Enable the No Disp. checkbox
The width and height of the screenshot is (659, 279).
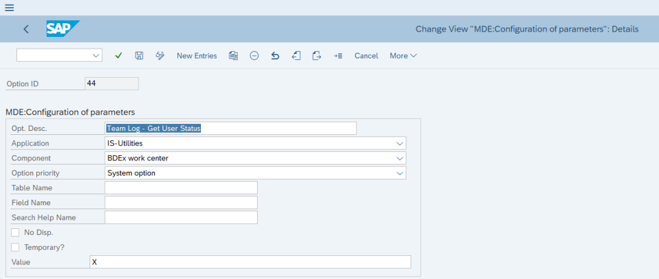click(x=15, y=232)
